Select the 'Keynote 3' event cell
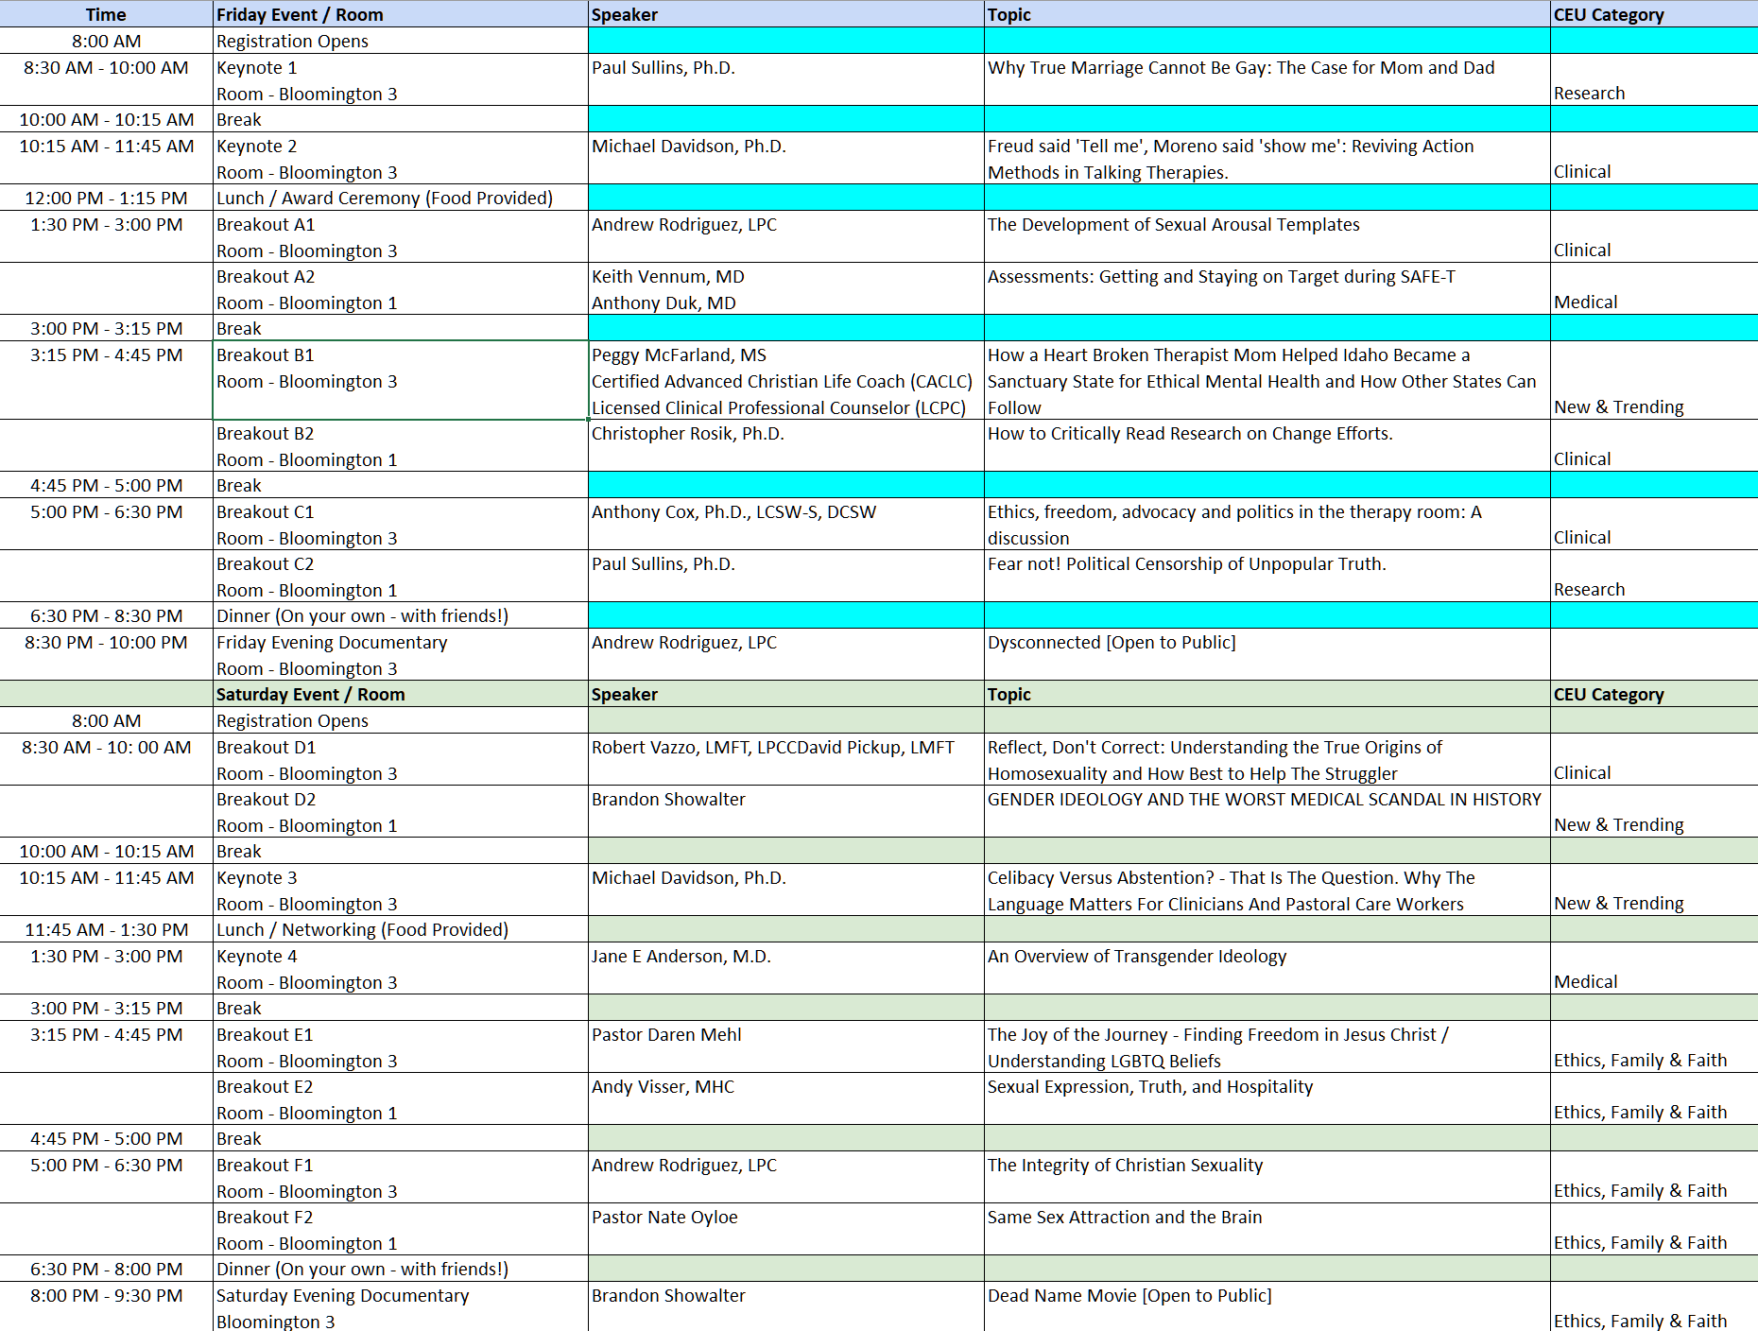1758x1331 pixels. 401,890
